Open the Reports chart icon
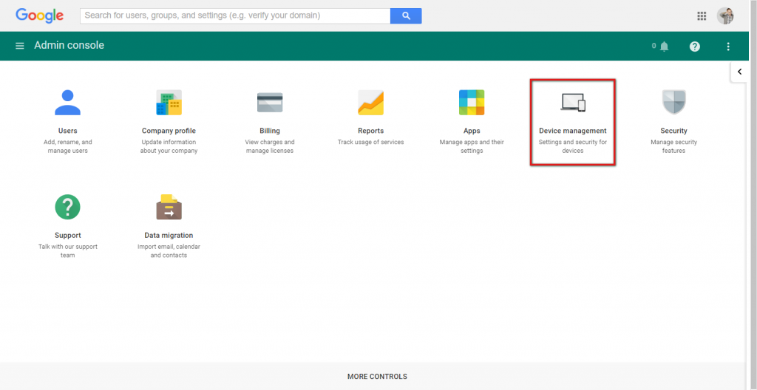The height and width of the screenshot is (390, 757). click(371, 103)
